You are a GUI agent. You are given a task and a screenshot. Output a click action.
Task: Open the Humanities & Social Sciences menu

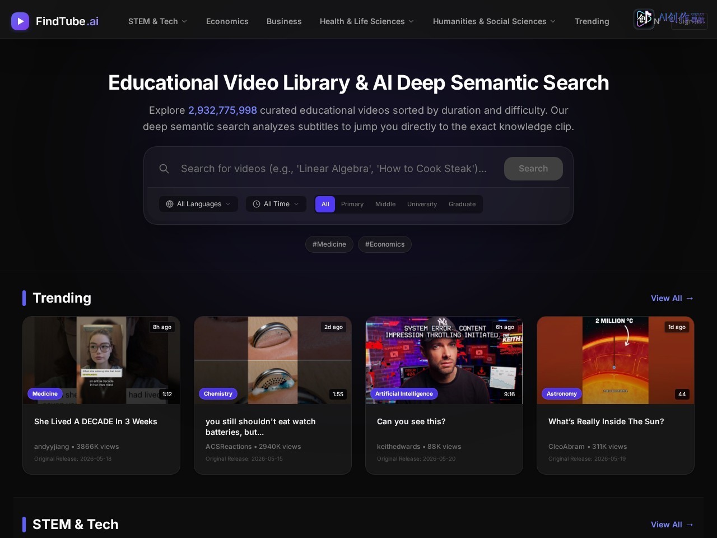point(494,21)
